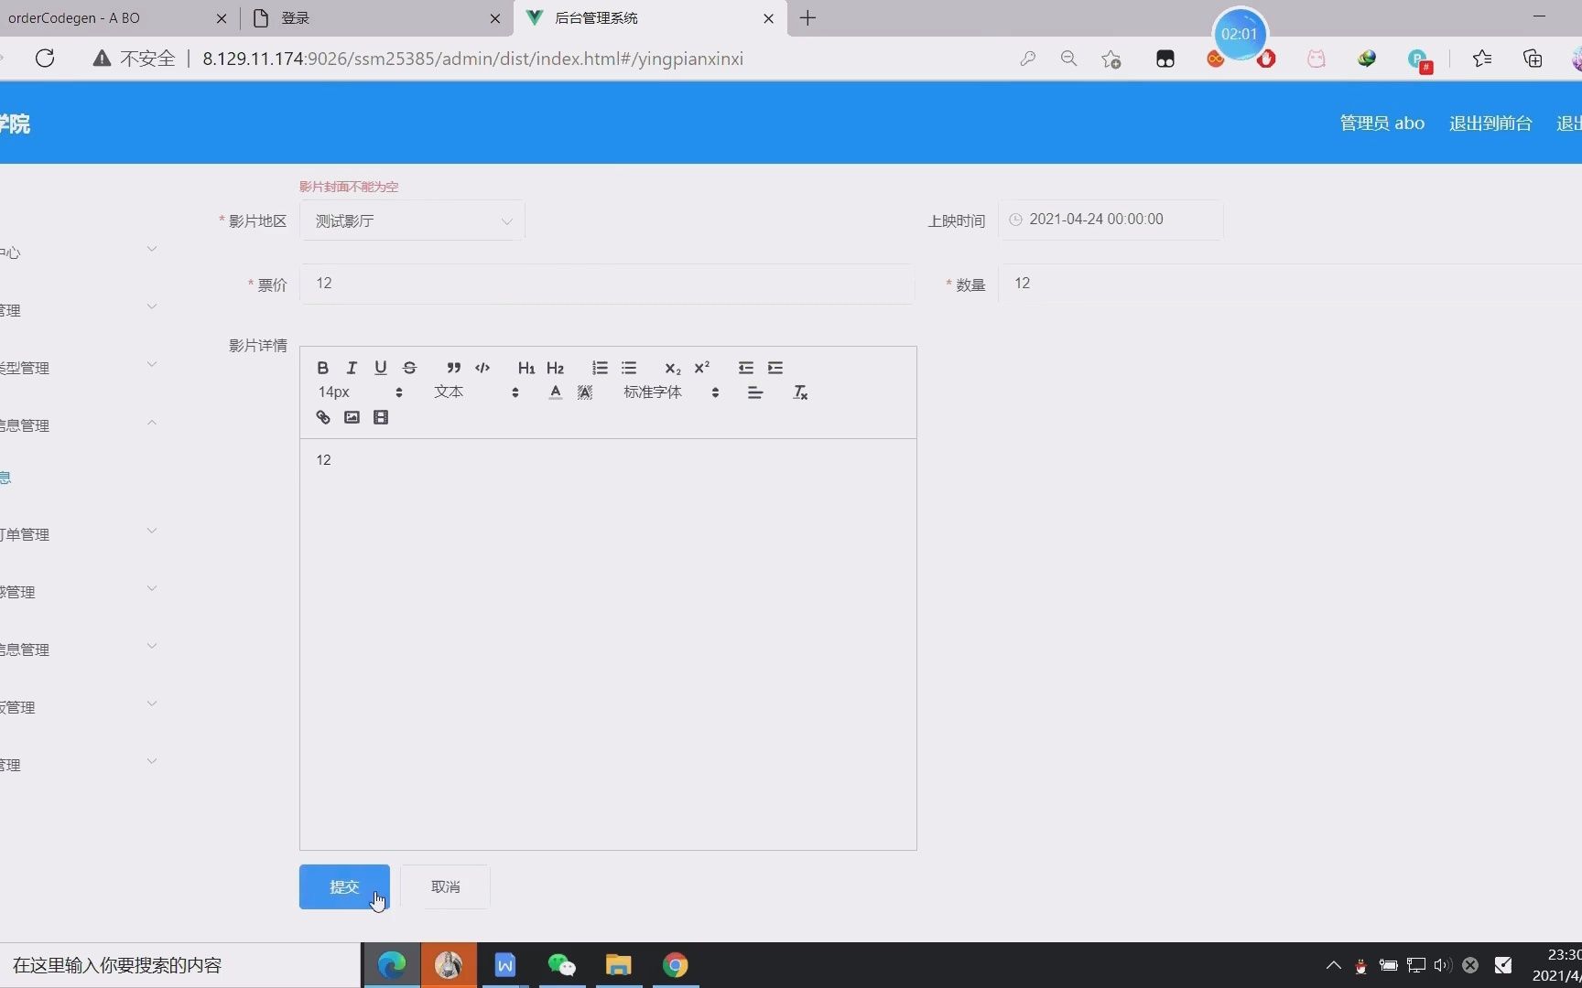The image size is (1582, 988).
Task: Insert a video into the editor
Action: (381, 417)
